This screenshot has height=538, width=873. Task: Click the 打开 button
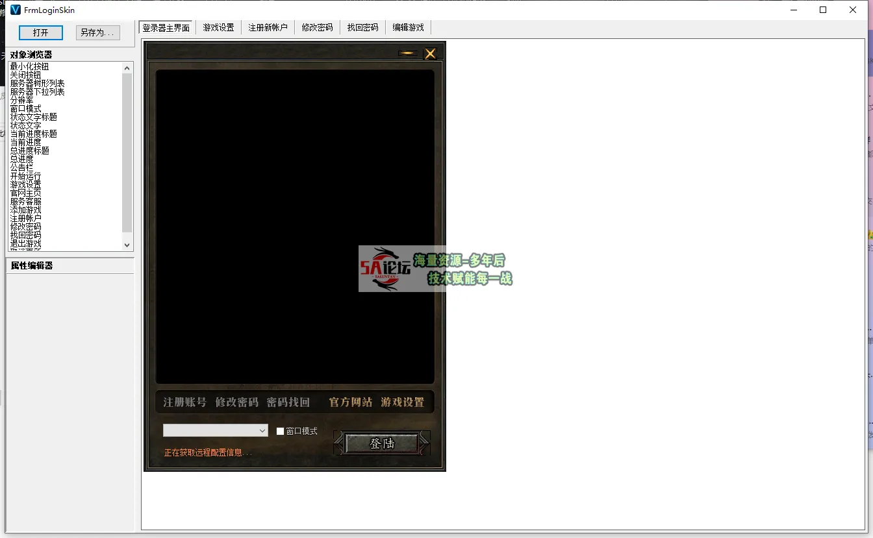(40, 32)
